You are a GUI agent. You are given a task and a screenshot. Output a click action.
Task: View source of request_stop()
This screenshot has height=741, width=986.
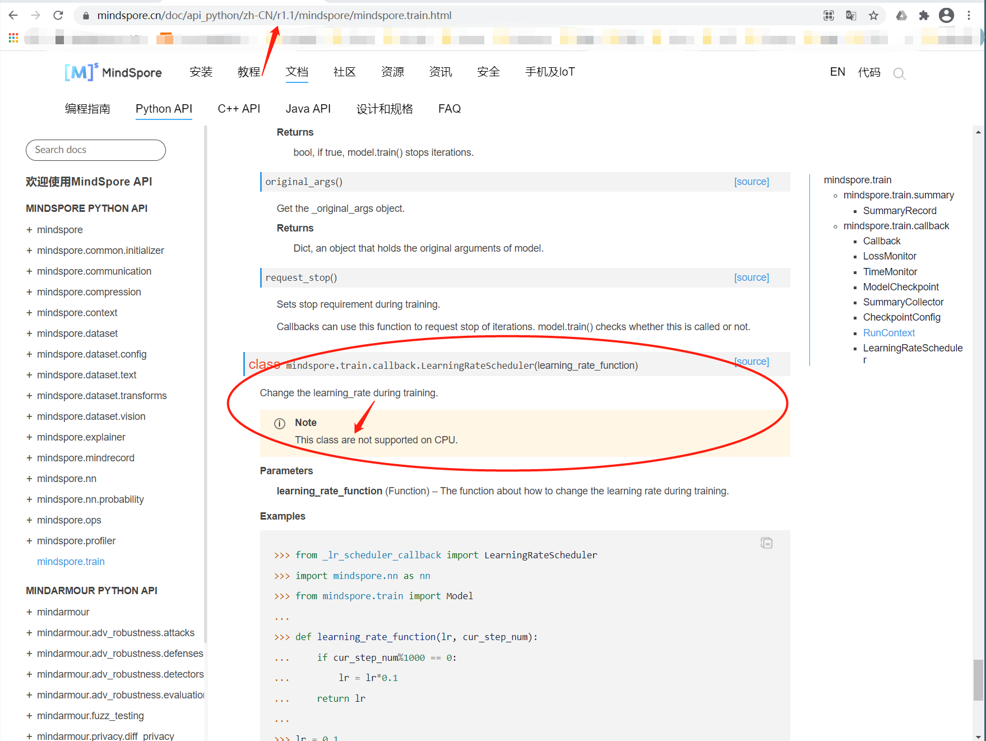(x=752, y=277)
